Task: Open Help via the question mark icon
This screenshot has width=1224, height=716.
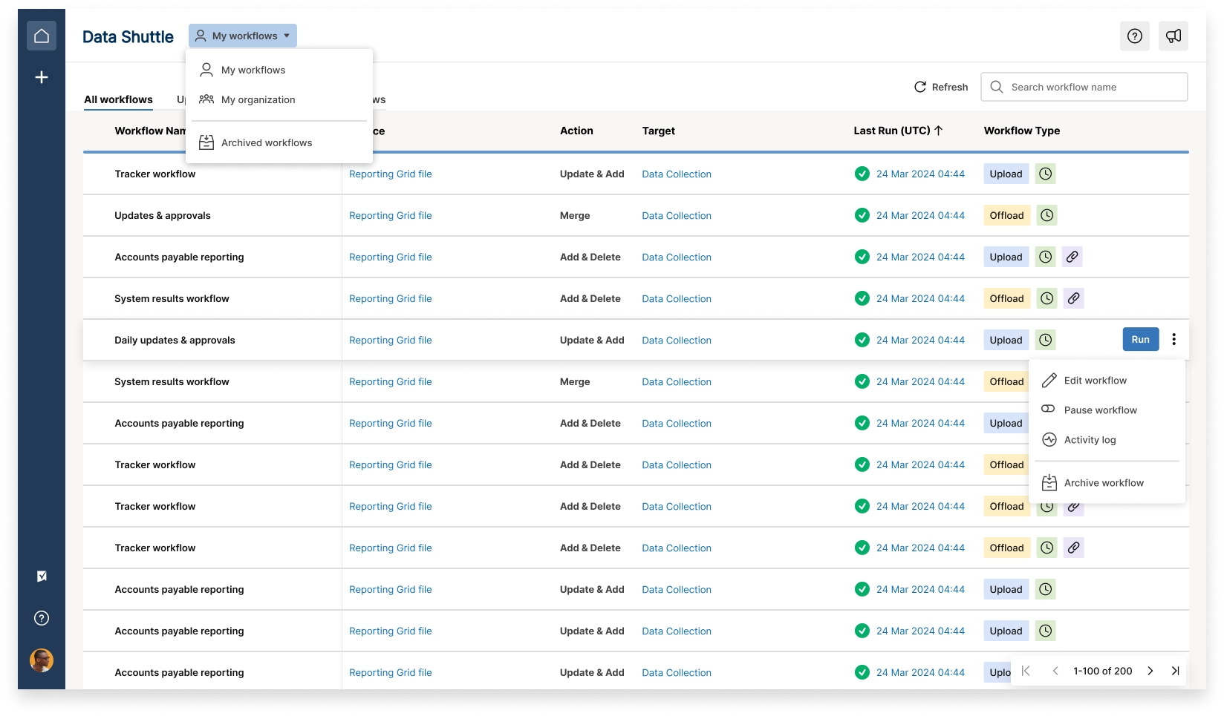Action: click(1134, 36)
